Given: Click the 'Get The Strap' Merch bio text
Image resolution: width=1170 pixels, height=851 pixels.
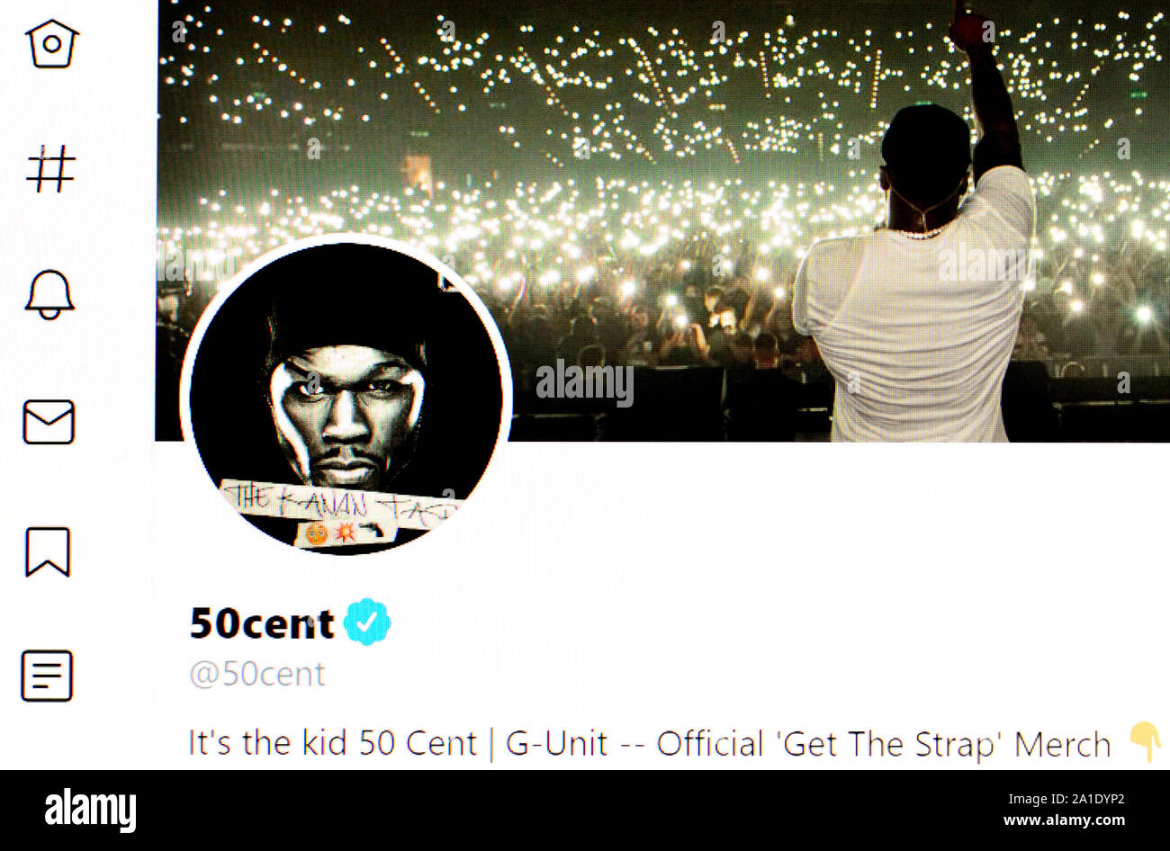Looking at the screenshot, I should pyautogui.click(x=884, y=745).
